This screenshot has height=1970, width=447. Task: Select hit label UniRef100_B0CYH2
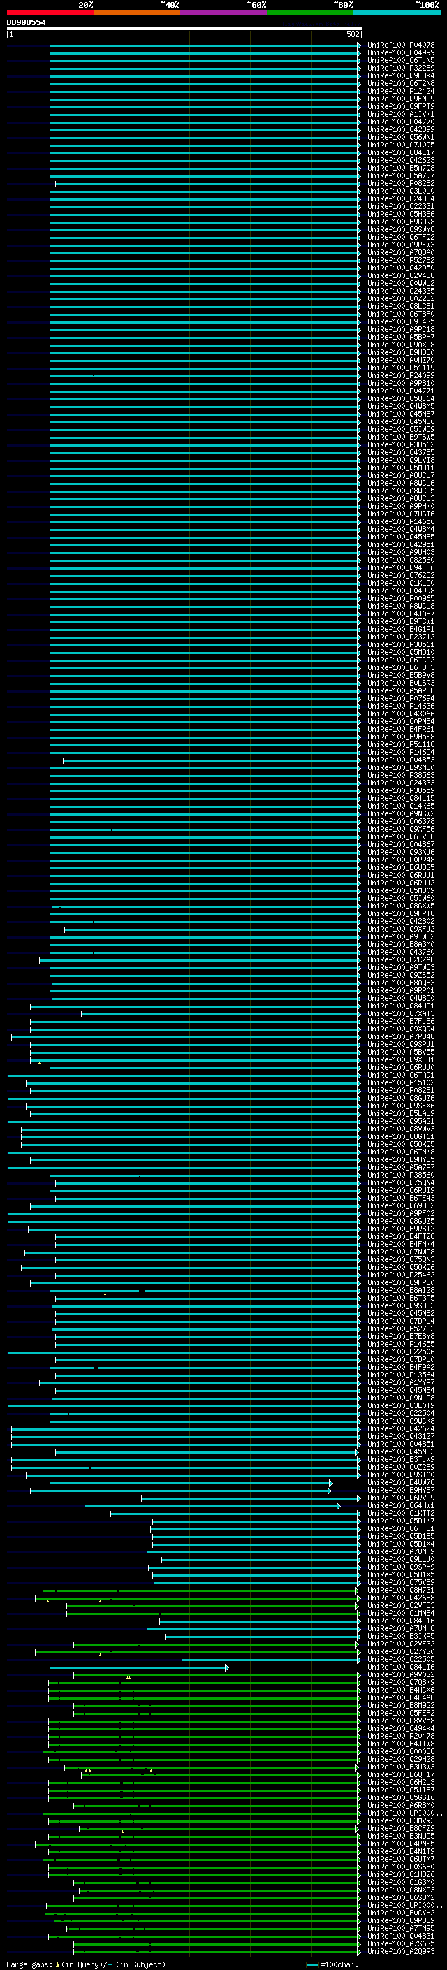tap(401, 1913)
